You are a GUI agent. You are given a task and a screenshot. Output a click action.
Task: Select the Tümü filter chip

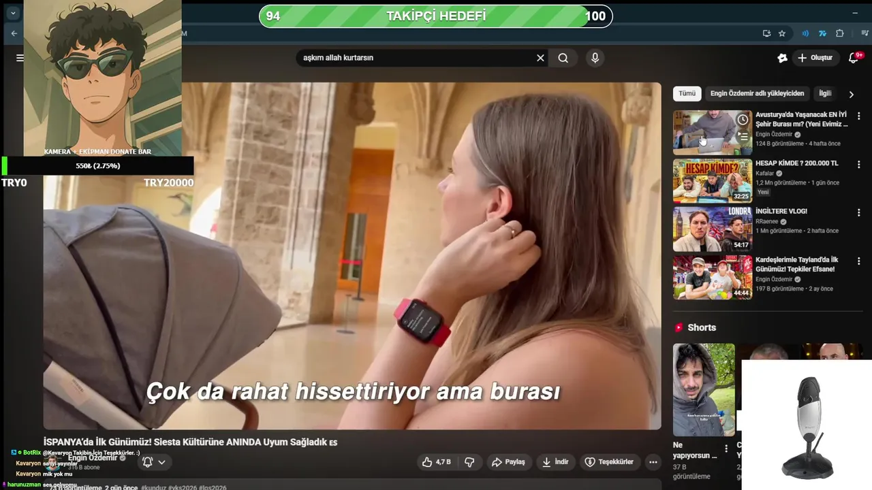pyautogui.click(x=687, y=93)
